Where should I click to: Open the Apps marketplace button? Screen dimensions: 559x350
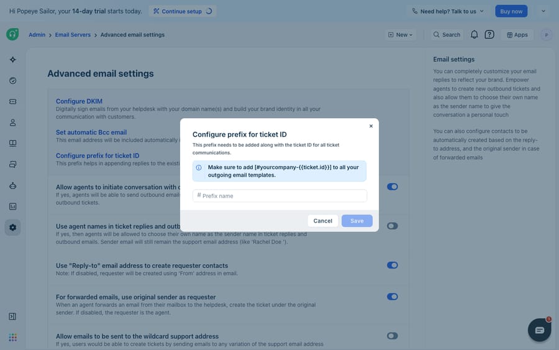pos(517,35)
